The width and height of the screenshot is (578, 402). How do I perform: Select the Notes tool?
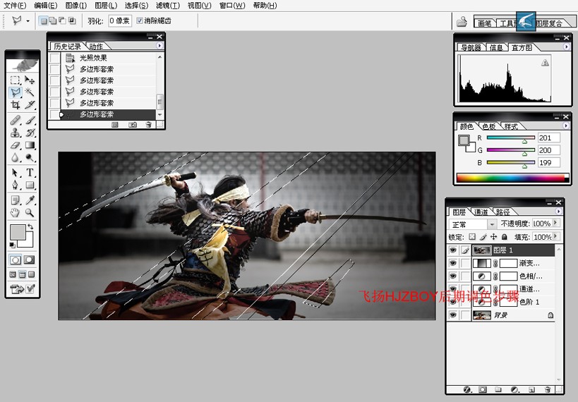15,200
